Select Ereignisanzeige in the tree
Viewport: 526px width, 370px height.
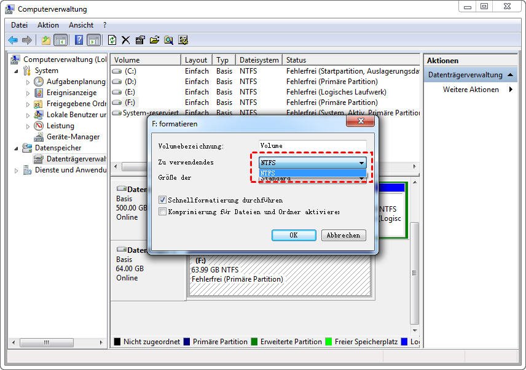[x=71, y=93]
